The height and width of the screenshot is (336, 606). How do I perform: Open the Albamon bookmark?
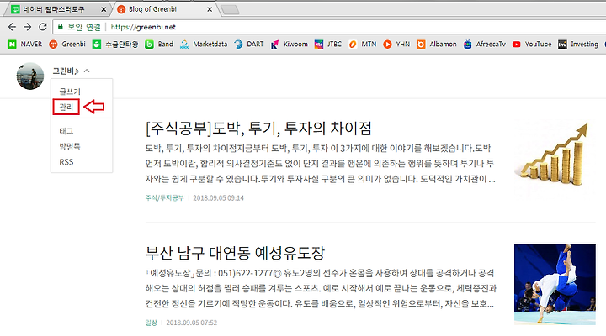437,44
